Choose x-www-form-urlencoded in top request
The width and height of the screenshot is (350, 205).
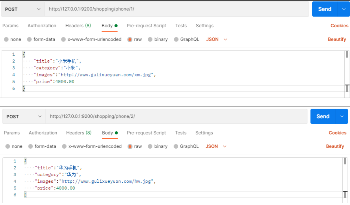[63, 39]
